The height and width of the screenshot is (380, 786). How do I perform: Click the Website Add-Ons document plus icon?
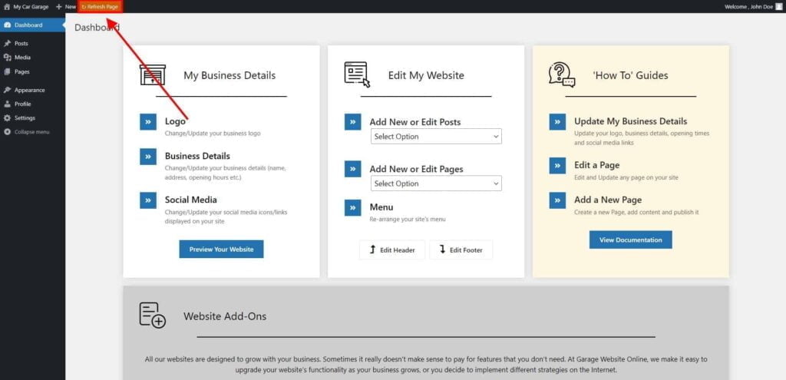pyautogui.click(x=153, y=316)
